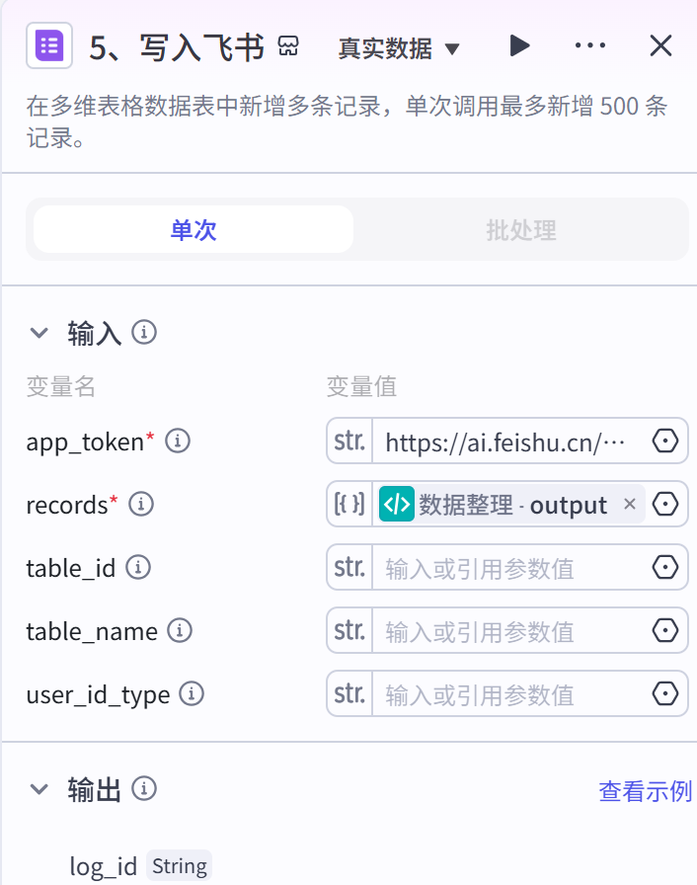This screenshot has width=697, height=885.
Task: Show info tooltip for records
Action: click(141, 504)
